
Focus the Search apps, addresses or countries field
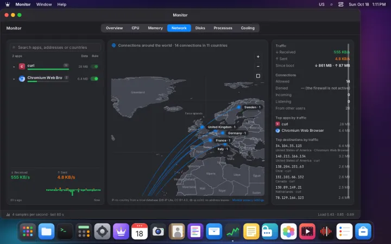coord(55,47)
